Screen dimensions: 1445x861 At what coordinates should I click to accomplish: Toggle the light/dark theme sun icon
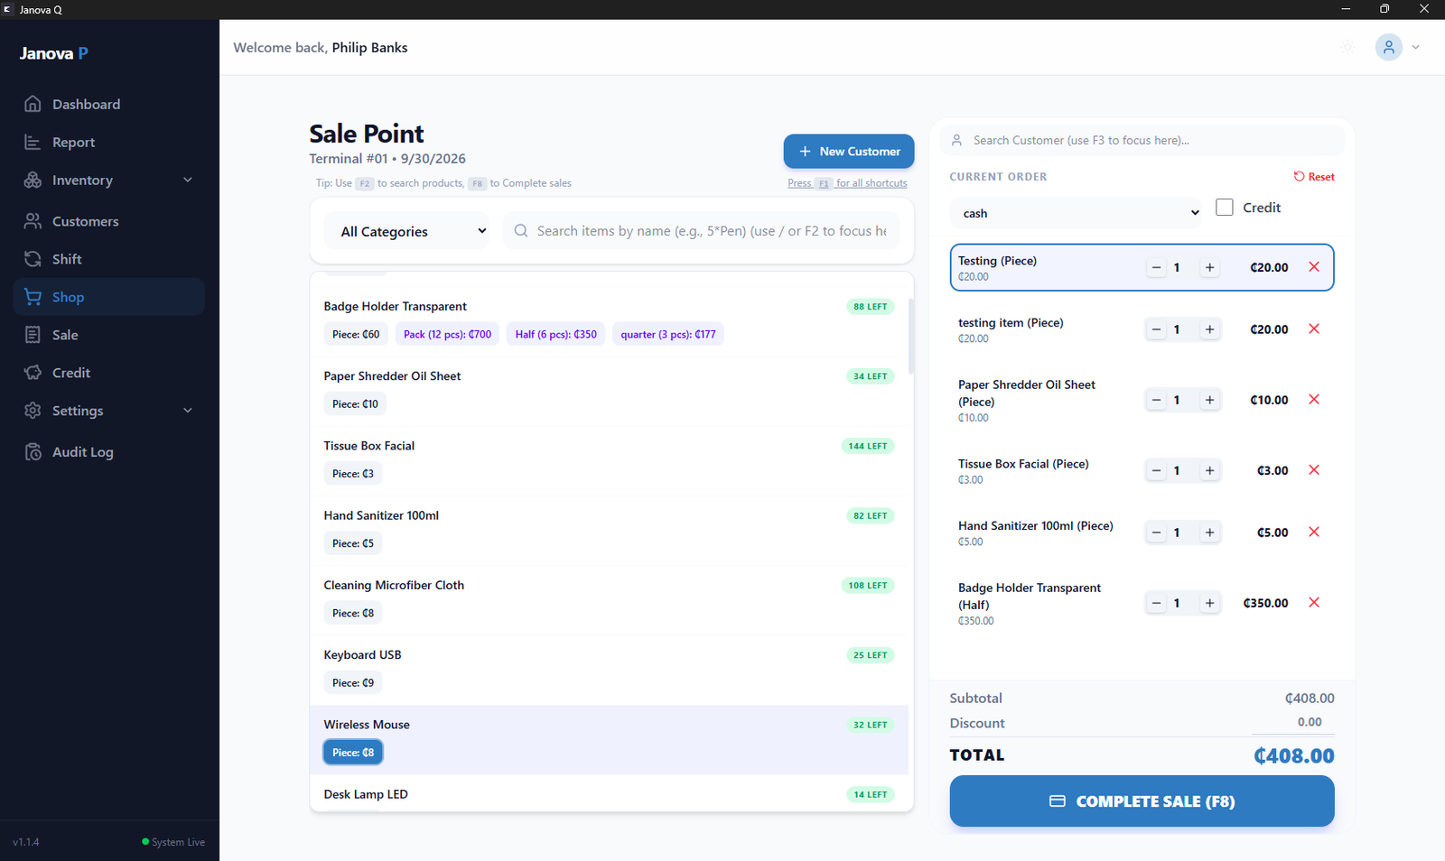pyautogui.click(x=1347, y=47)
